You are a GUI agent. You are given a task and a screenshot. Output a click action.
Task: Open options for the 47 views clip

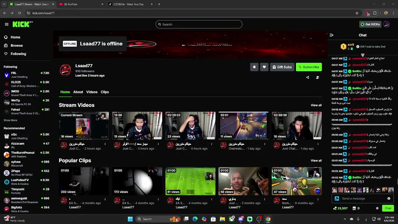click(x=318, y=199)
